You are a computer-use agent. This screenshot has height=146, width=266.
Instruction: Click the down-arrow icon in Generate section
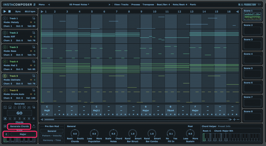tap(29, 107)
